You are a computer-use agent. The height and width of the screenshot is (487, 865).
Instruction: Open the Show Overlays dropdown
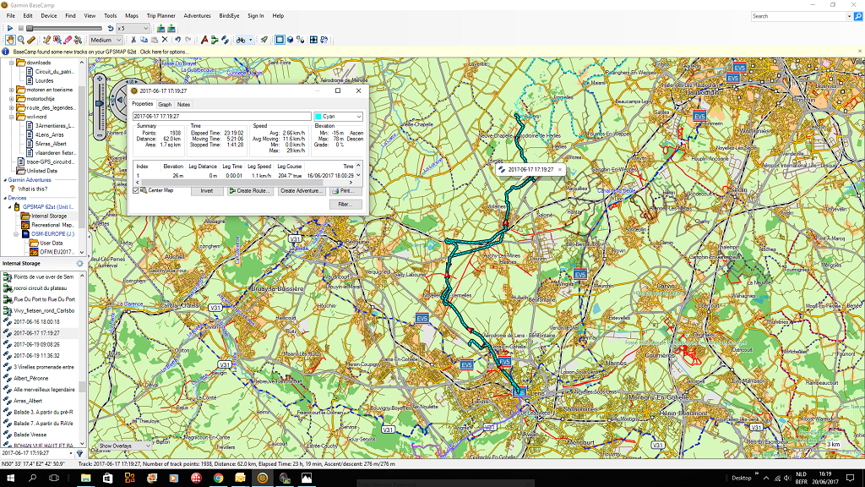(123, 446)
